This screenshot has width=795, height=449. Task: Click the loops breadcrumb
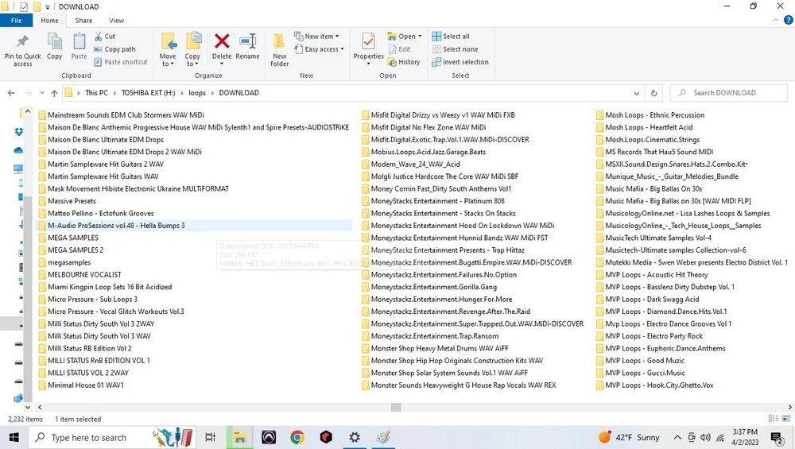[x=197, y=93]
